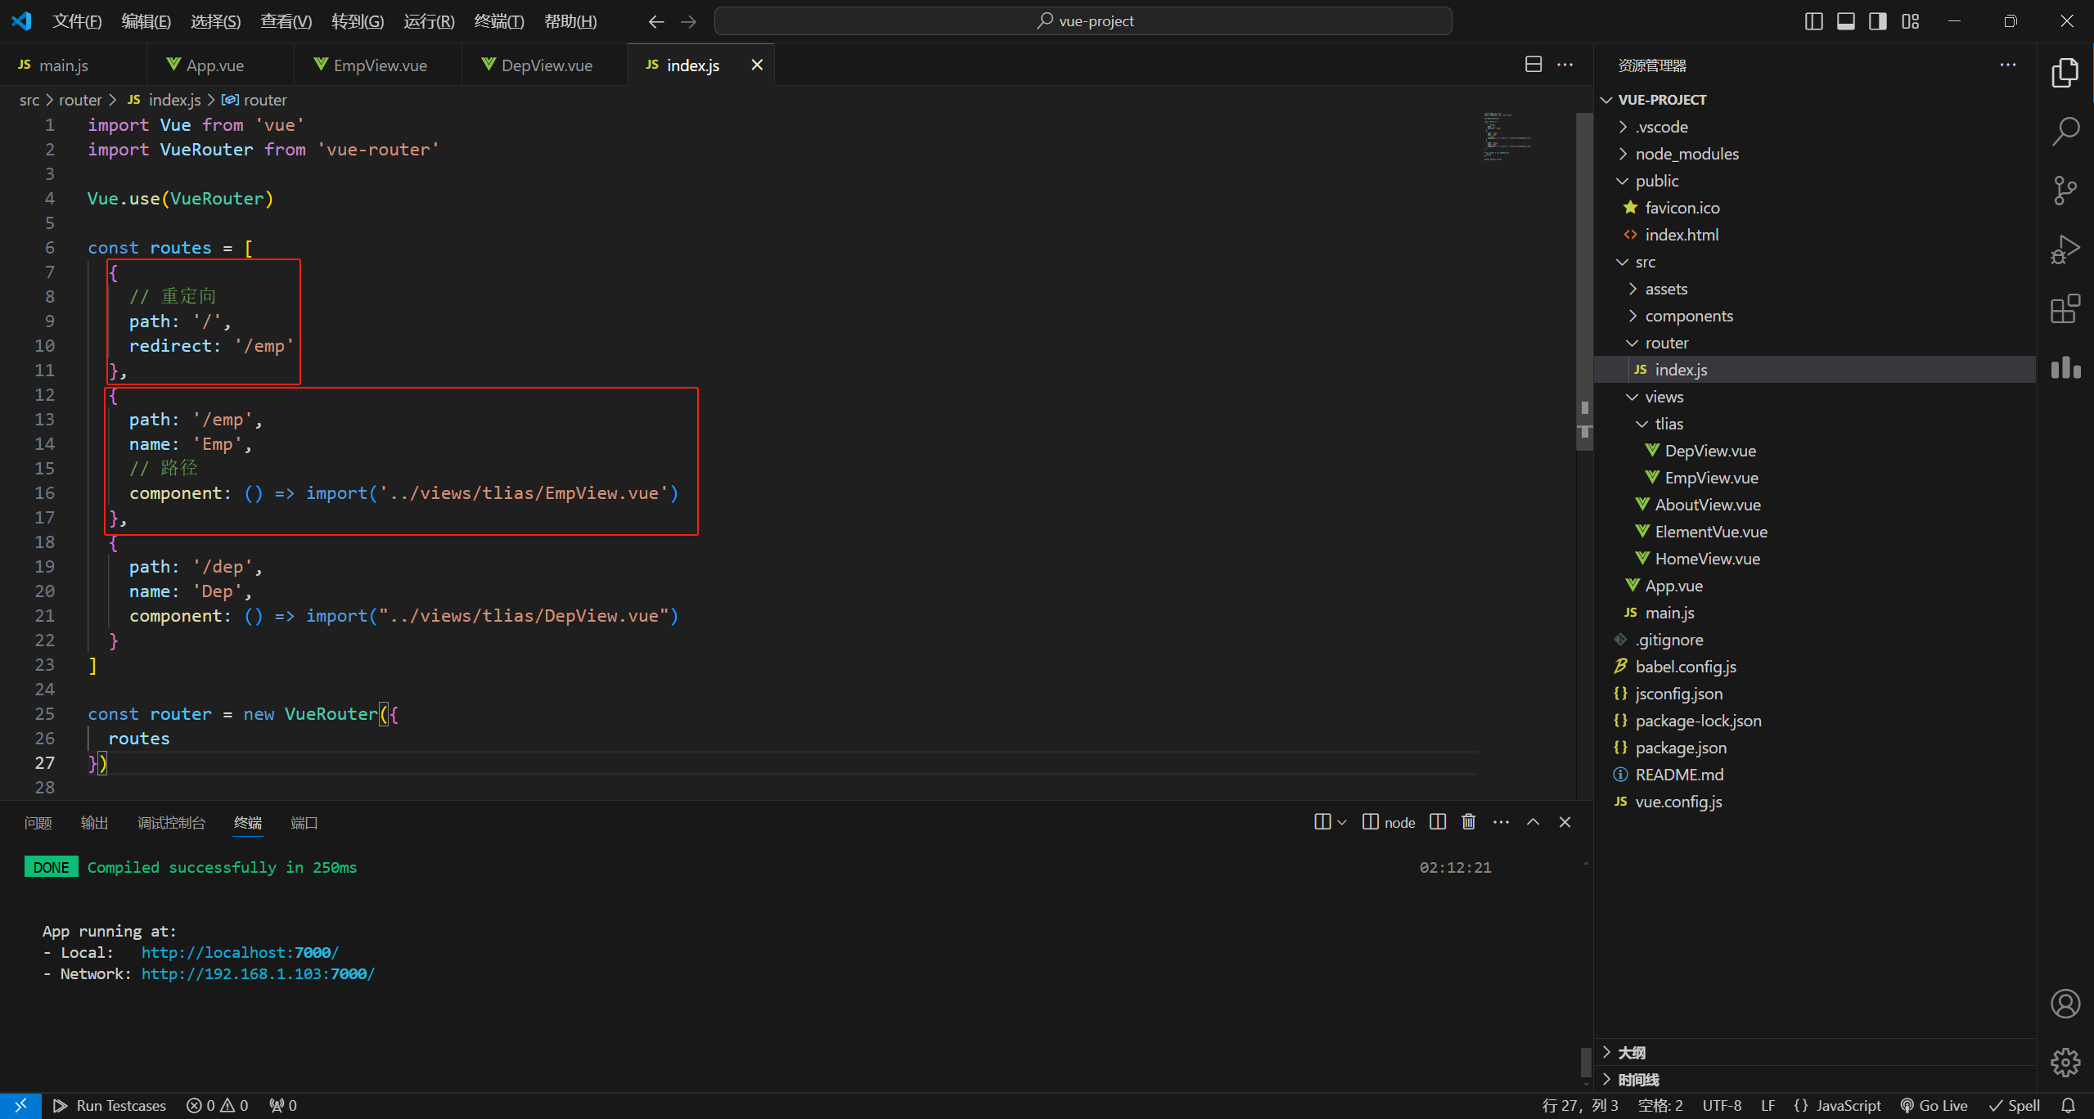Open HomeView.vue in explorer
Viewport: 2094px width, 1119px height.
pyautogui.click(x=1815, y=559)
